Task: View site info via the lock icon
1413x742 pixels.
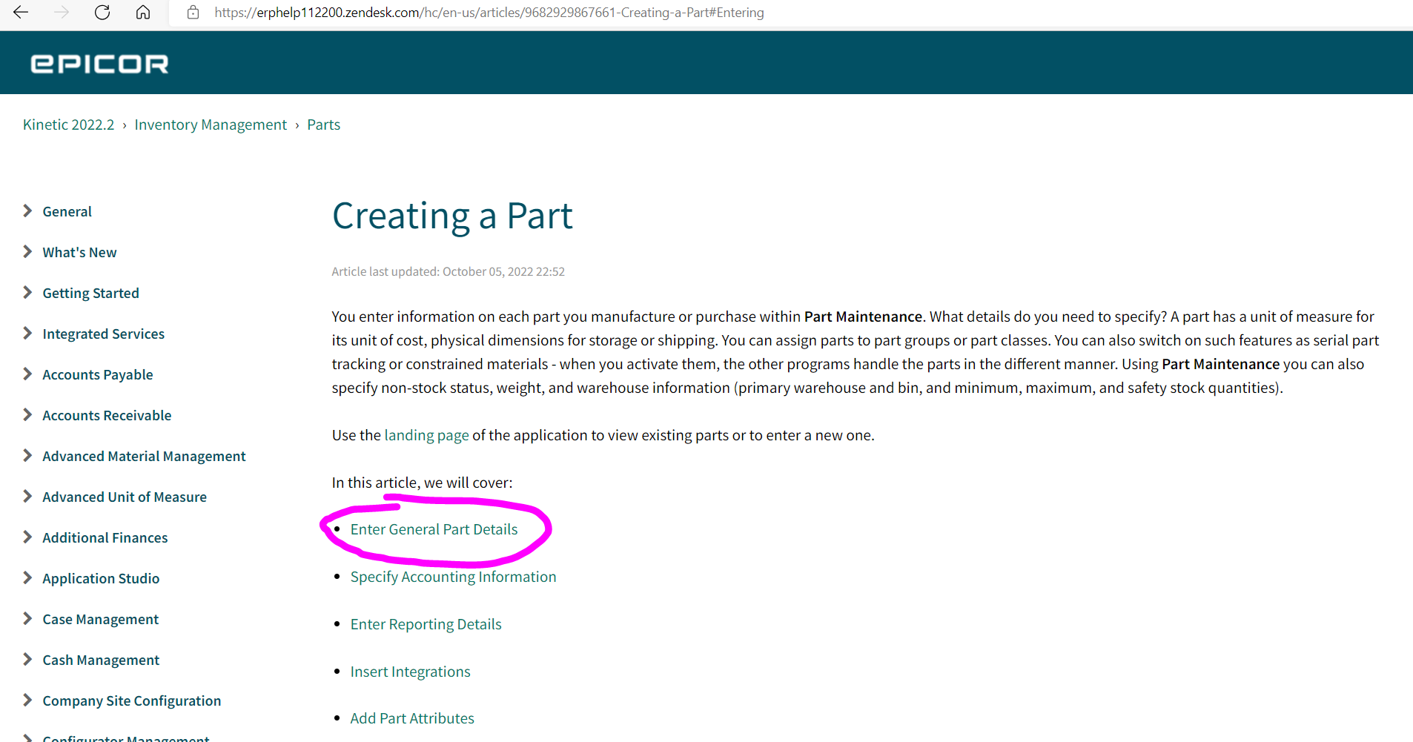Action: (193, 13)
